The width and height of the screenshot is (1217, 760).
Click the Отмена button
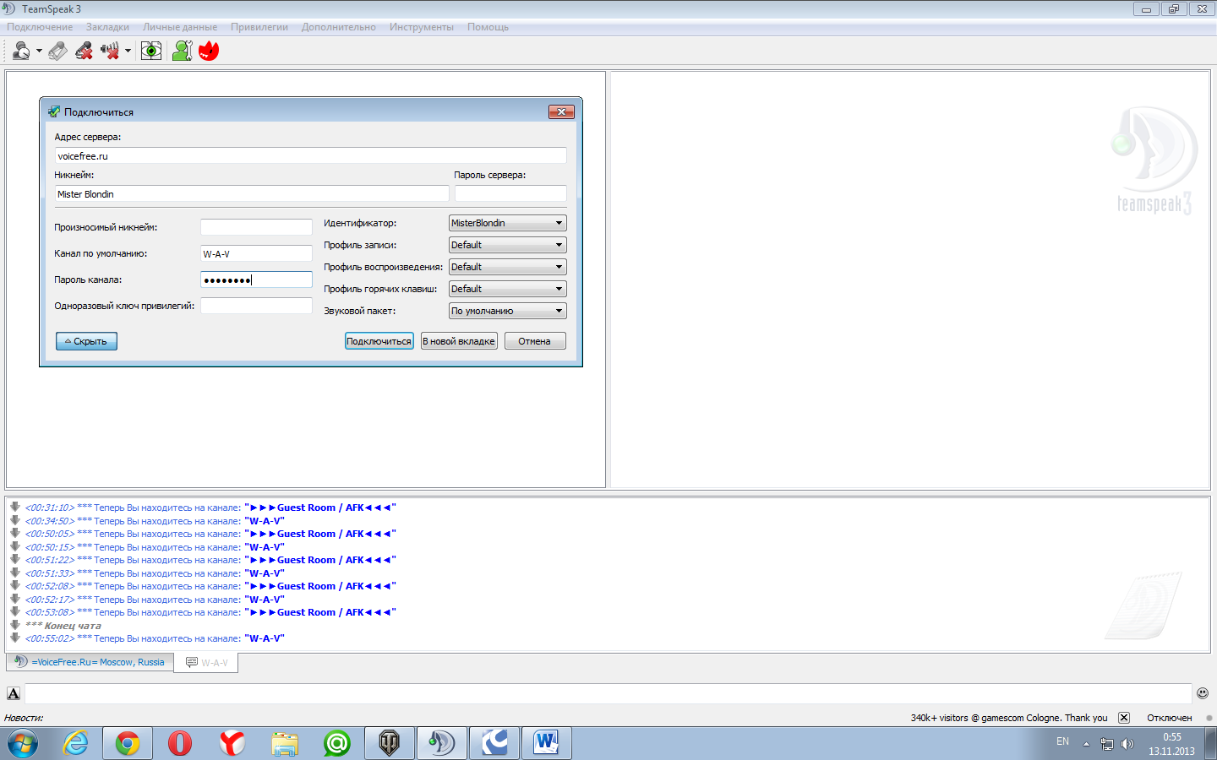[x=535, y=341]
